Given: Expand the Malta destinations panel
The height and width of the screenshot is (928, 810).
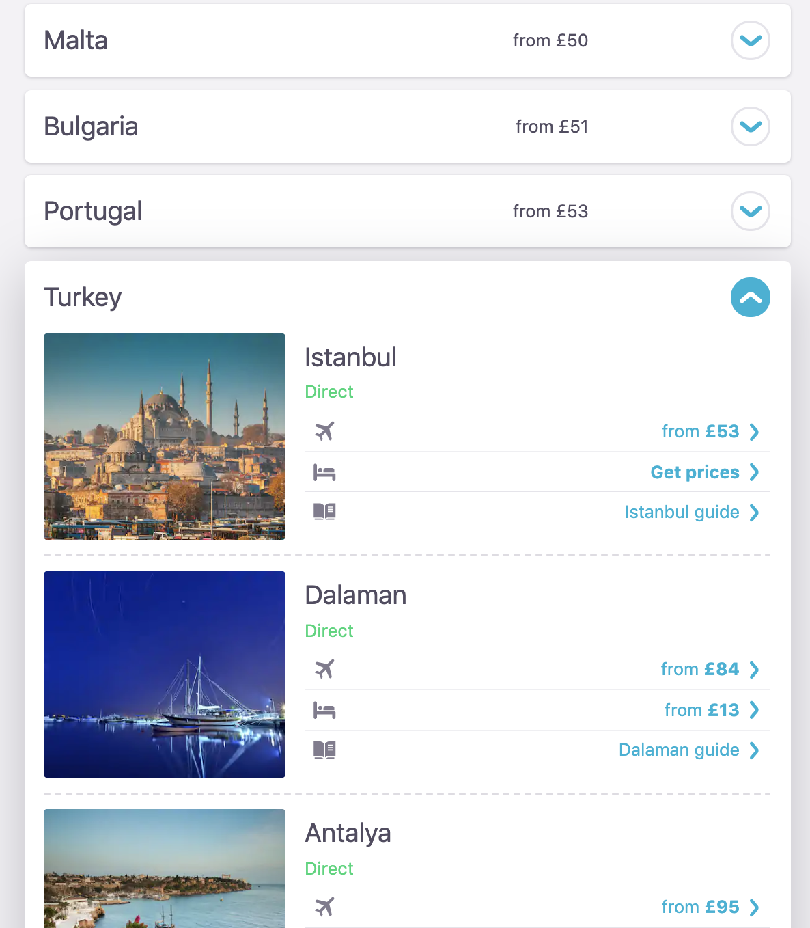Looking at the screenshot, I should pos(750,40).
